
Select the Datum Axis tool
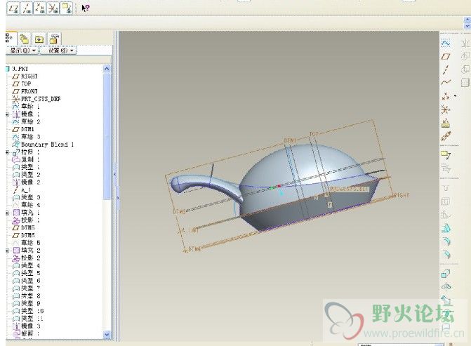(x=446, y=69)
